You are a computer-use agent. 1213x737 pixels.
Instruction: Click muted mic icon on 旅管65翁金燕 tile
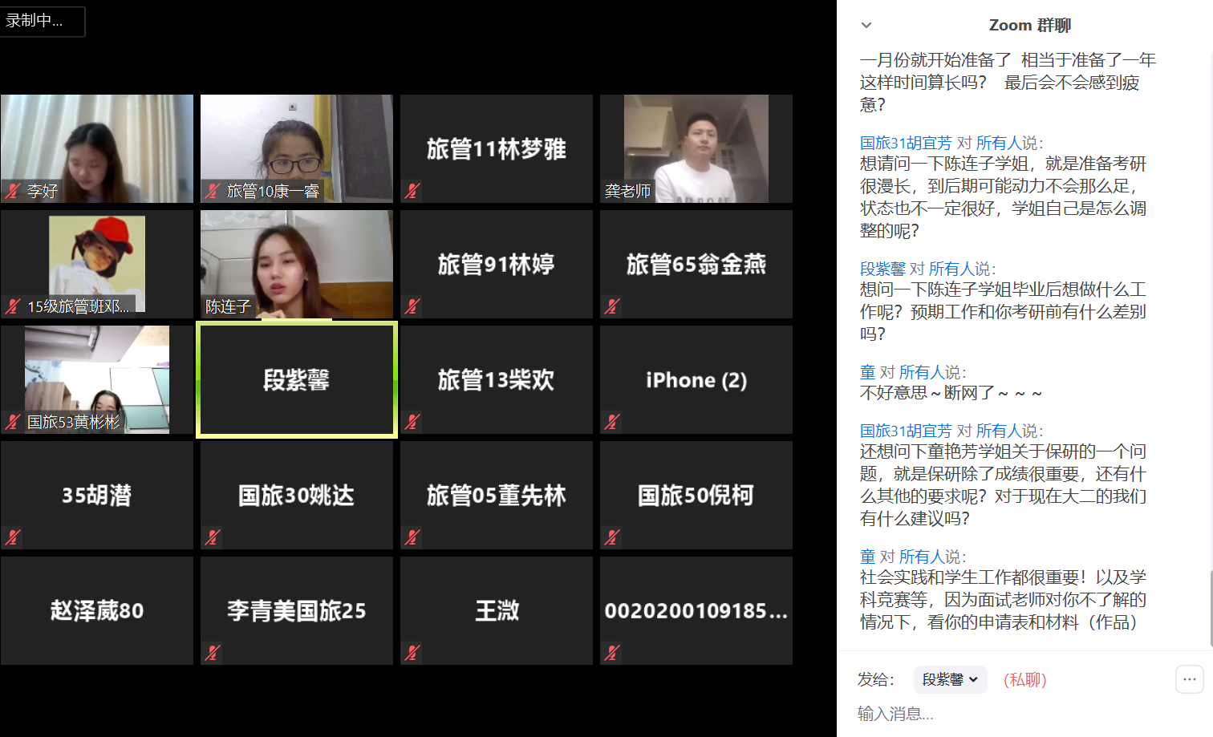612,306
